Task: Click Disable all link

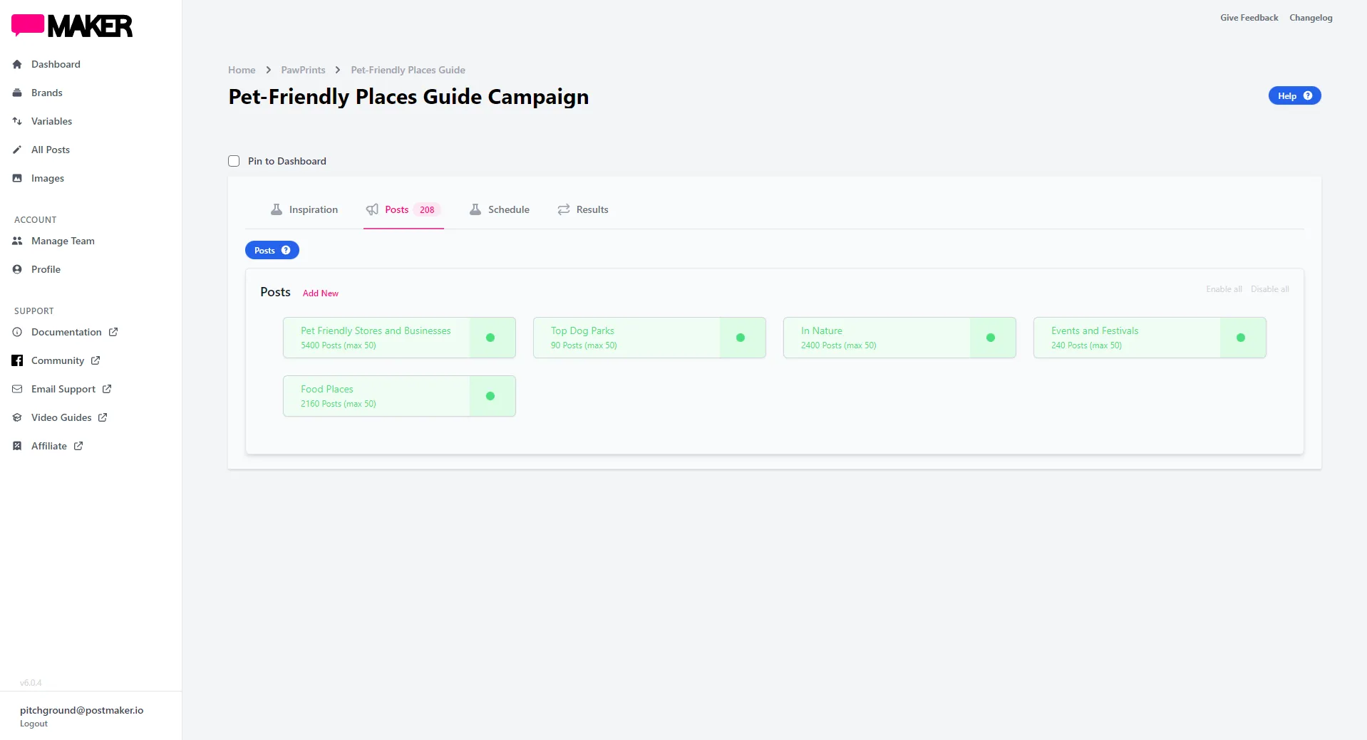Action: [1269, 289]
